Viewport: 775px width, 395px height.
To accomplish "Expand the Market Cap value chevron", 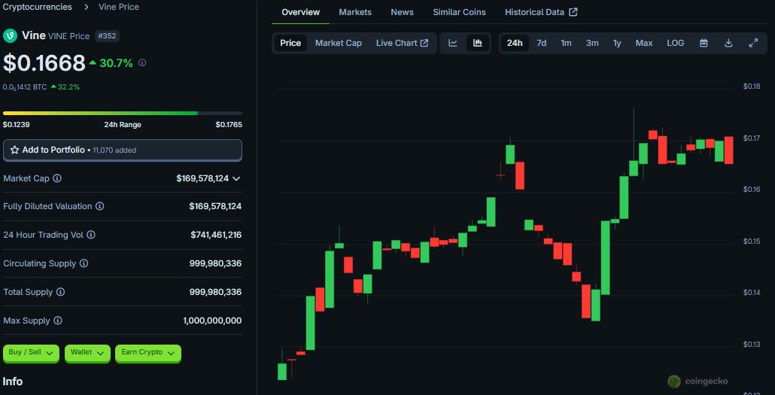I will [x=236, y=178].
